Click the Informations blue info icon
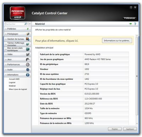The height and width of the screenshot is (137, 142). pos(28,75)
